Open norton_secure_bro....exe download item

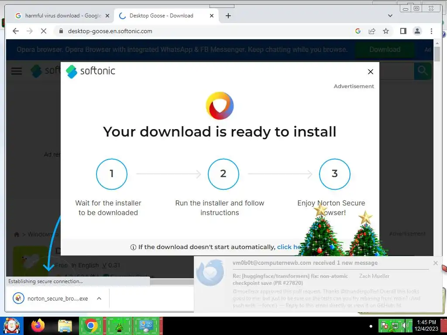click(x=51, y=298)
